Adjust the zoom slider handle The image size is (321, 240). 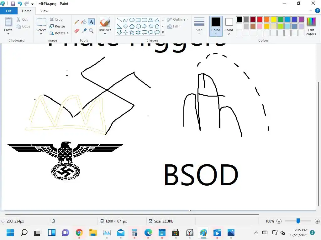pyautogui.click(x=298, y=221)
